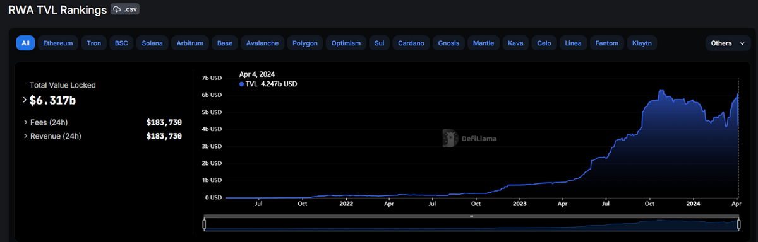Click the 2023 x-axis label
This screenshot has height=242, width=758.
(519, 204)
